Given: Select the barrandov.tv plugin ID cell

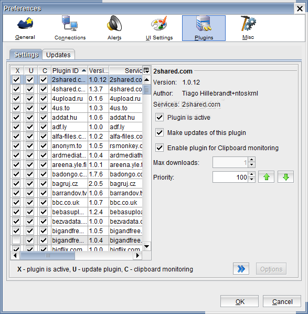Looking at the screenshot, I should [x=69, y=193].
